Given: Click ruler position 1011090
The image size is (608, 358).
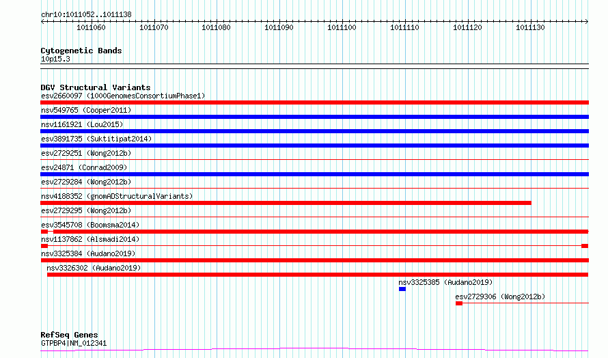Looking at the screenshot, I should 279,27.
